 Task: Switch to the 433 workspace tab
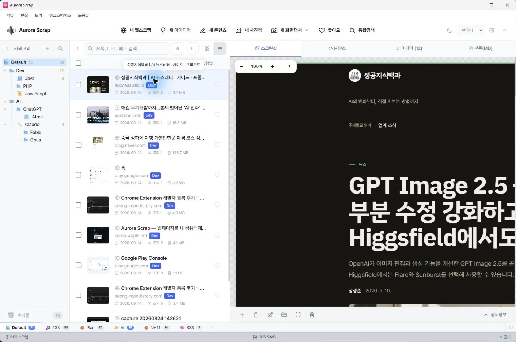click(x=57, y=328)
